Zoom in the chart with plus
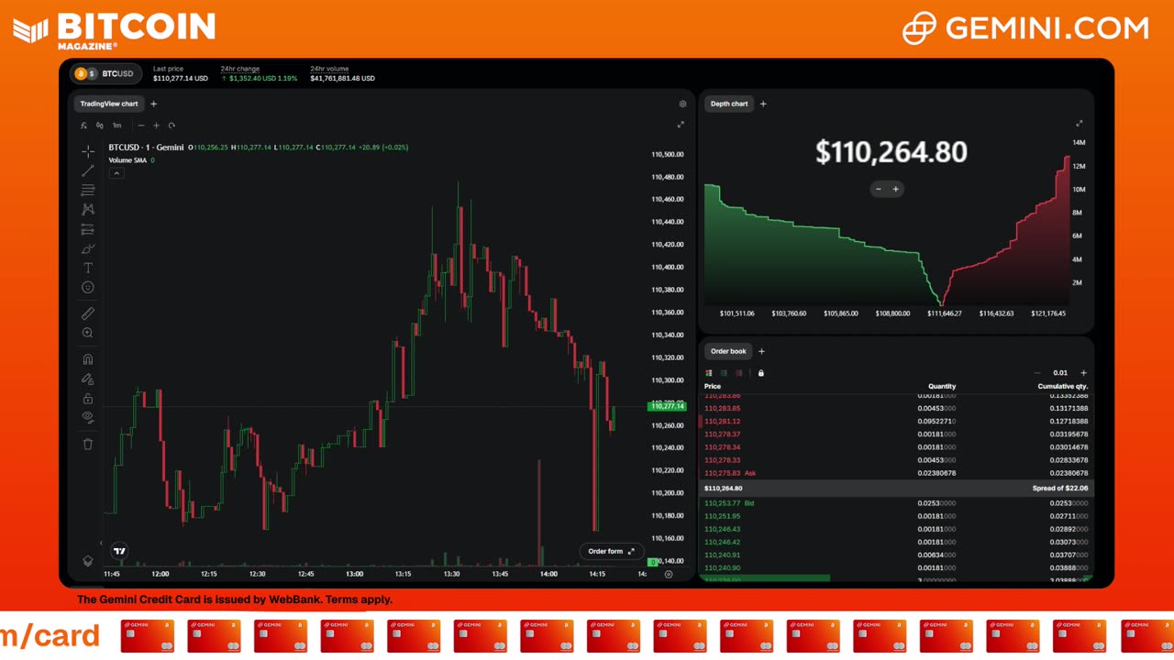The width and height of the screenshot is (1174, 660). [x=156, y=126]
